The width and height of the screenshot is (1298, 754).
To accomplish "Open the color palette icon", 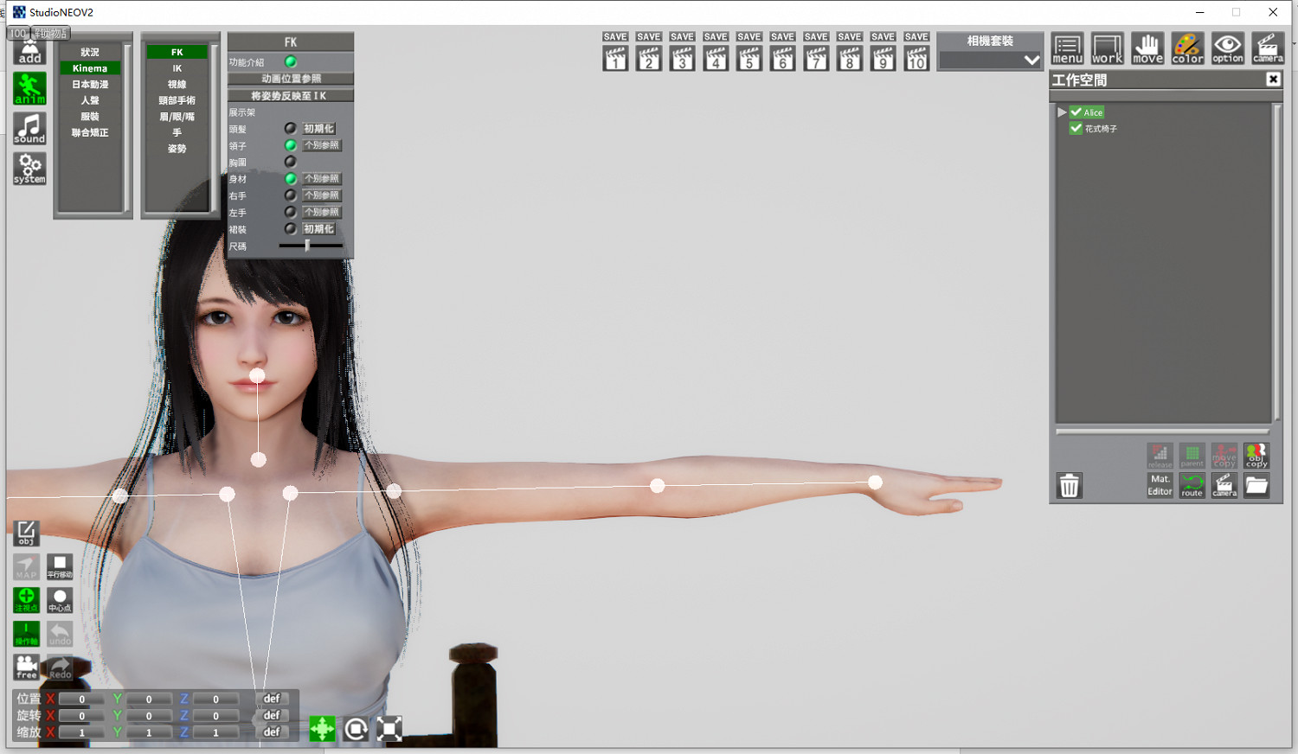I will pos(1187,48).
